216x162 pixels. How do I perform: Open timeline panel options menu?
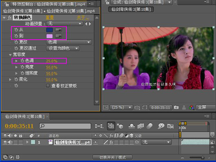pyautogui.click(x=207, y=116)
